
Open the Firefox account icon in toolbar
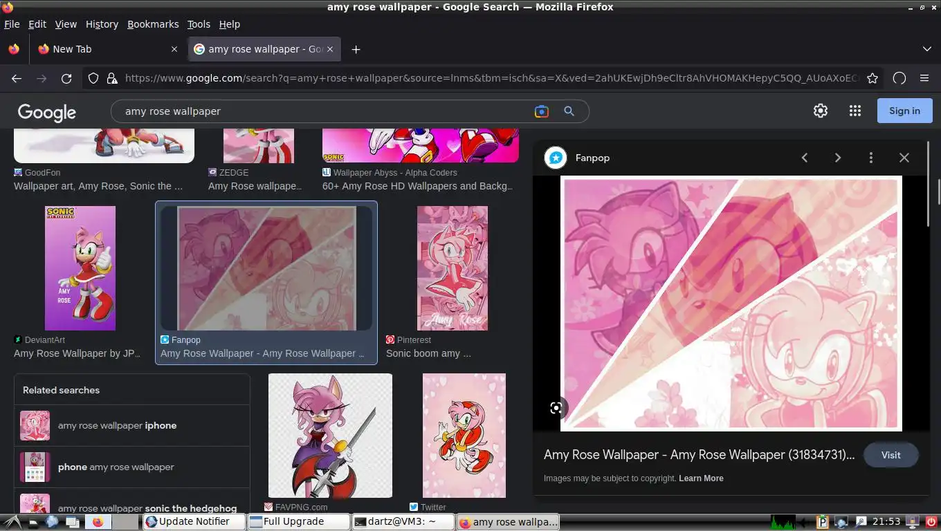[899, 78]
